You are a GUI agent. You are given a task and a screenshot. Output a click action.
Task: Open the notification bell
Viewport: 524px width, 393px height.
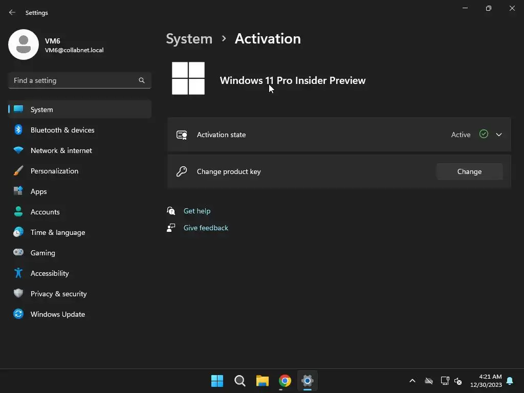pyautogui.click(x=510, y=381)
